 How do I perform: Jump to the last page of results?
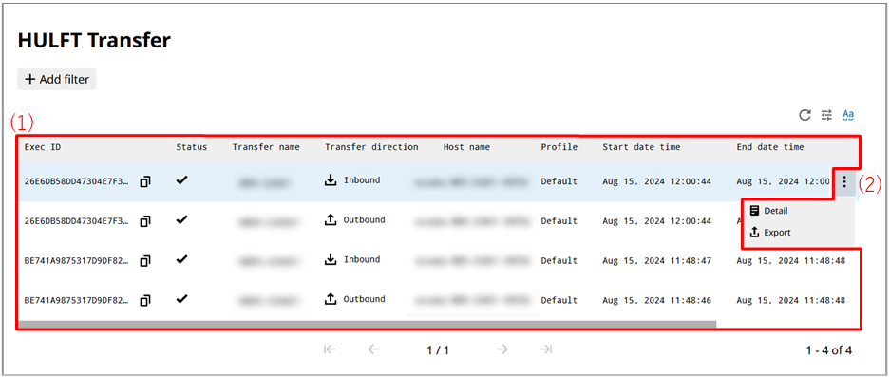coord(546,349)
